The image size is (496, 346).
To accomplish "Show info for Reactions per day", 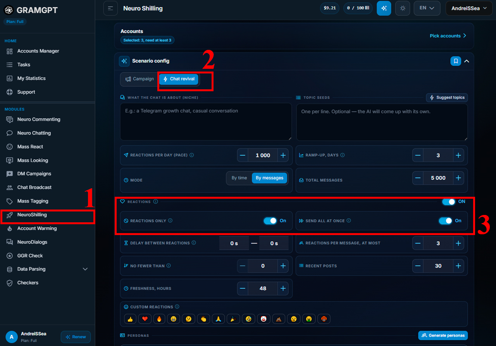I will tap(192, 155).
